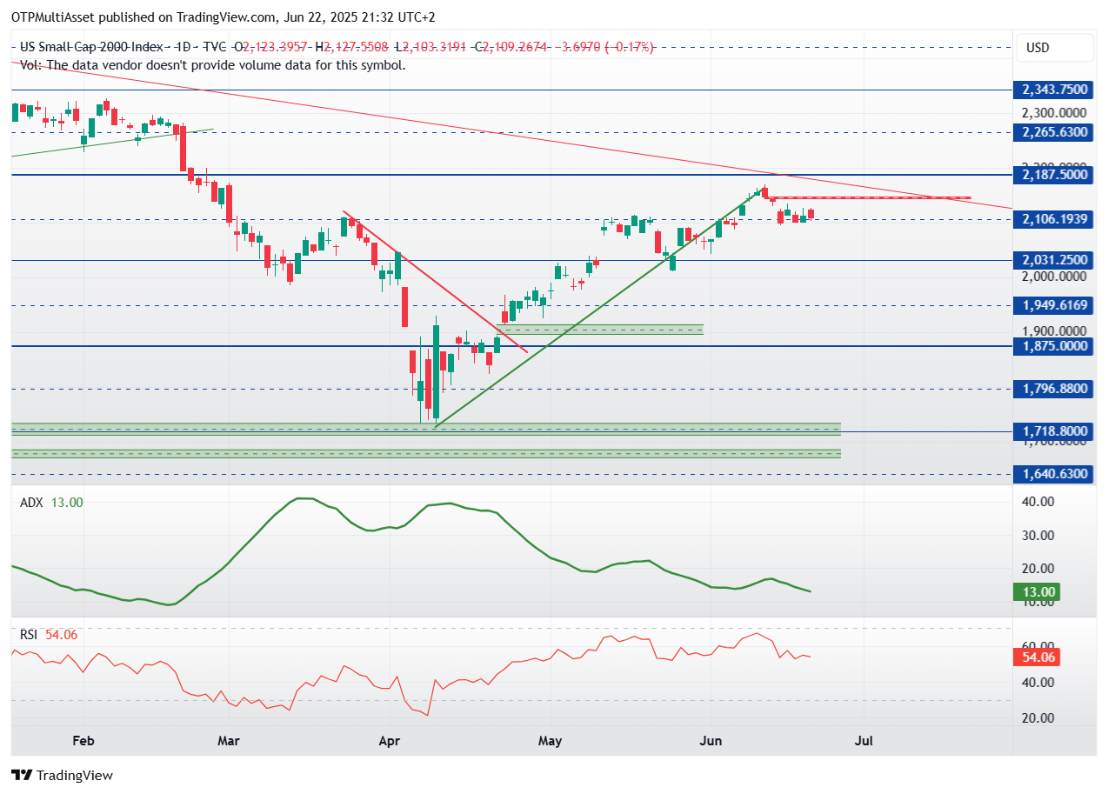Click the green ADX 13.00 value badge
Viewport: 1108px width, 794px height.
[1037, 592]
